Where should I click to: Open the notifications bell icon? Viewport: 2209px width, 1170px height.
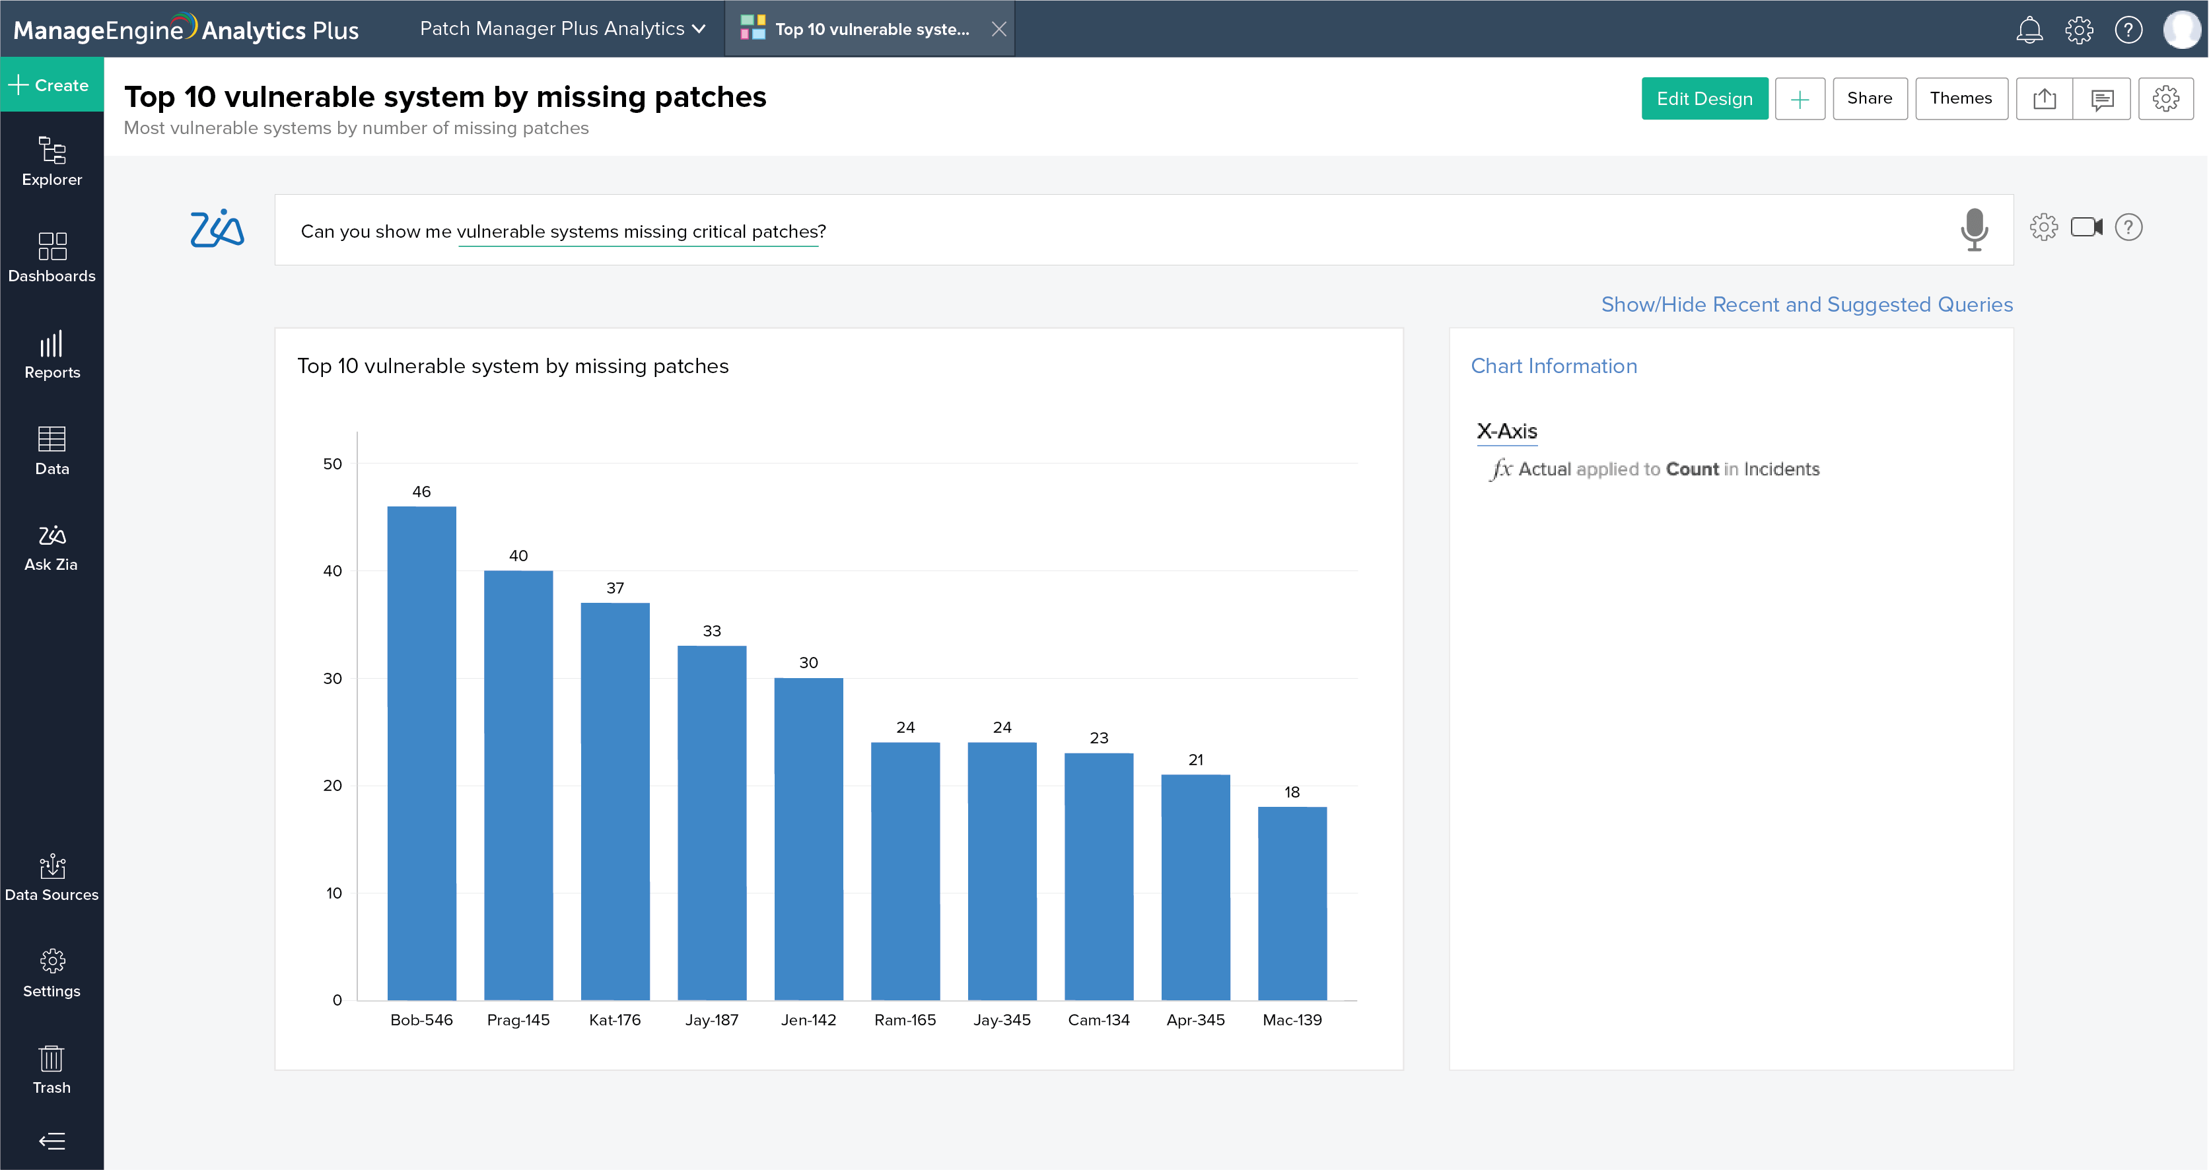point(2029,30)
